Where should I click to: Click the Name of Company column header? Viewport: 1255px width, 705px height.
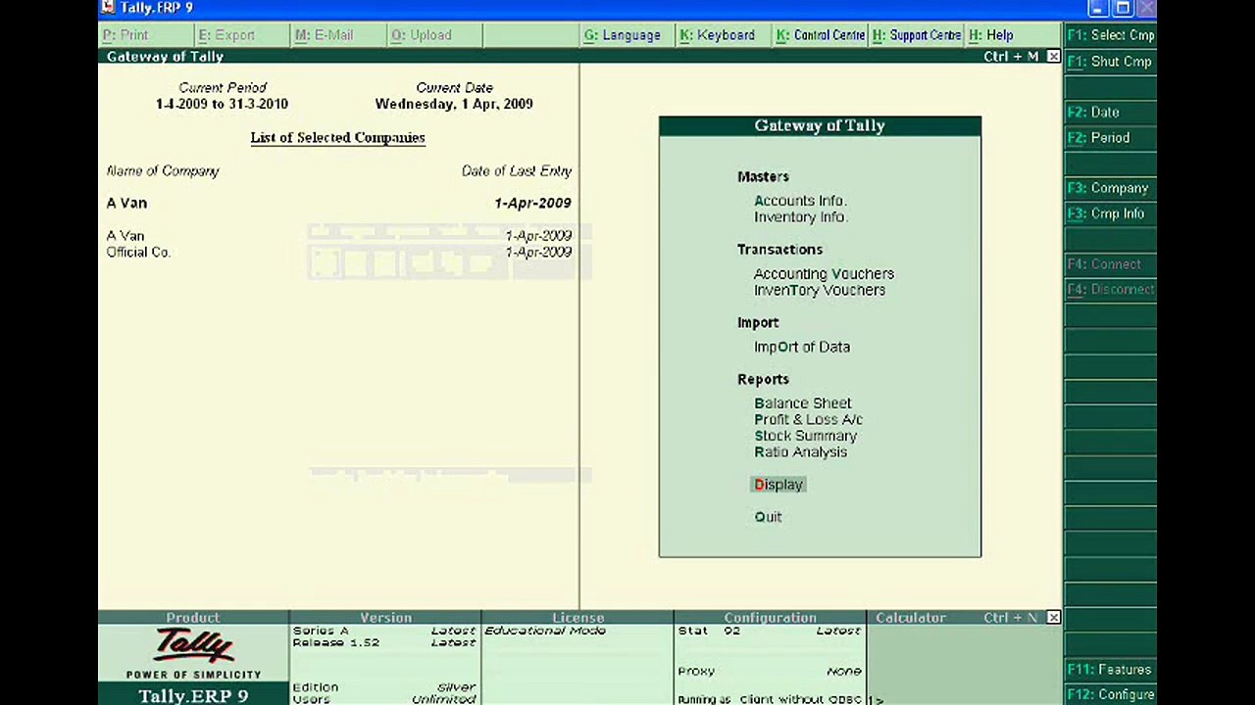point(163,171)
